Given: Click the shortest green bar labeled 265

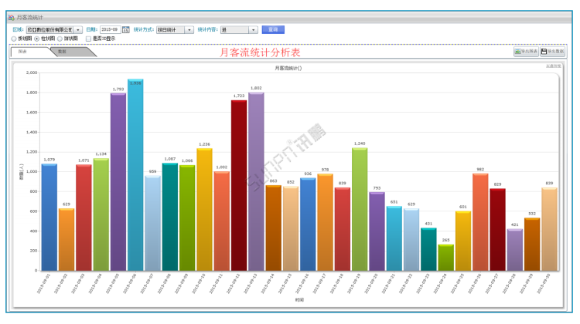Looking at the screenshot, I should (x=445, y=258).
